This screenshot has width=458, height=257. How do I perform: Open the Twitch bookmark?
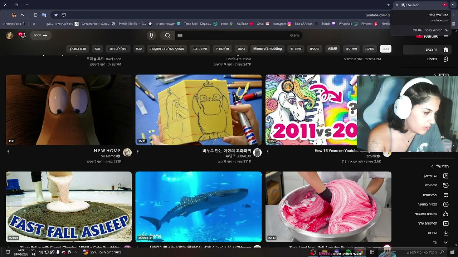click(x=328, y=24)
